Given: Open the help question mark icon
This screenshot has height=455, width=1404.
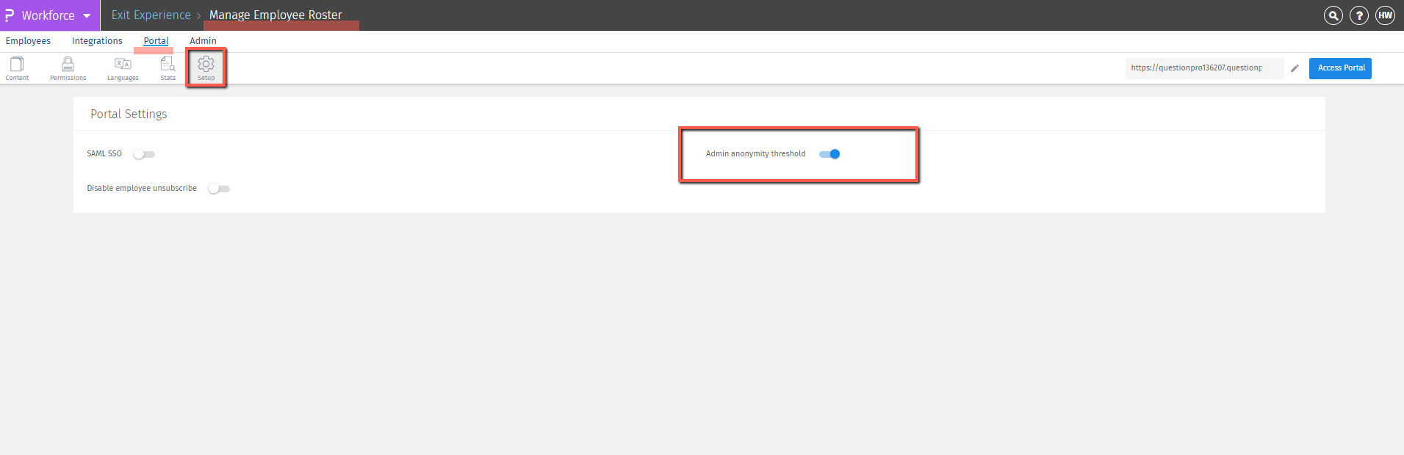Looking at the screenshot, I should (x=1359, y=15).
